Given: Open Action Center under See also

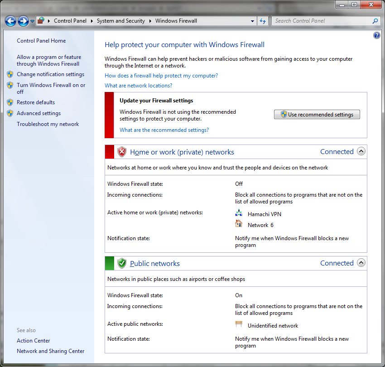Looking at the screenshot, I should point(34,341).
